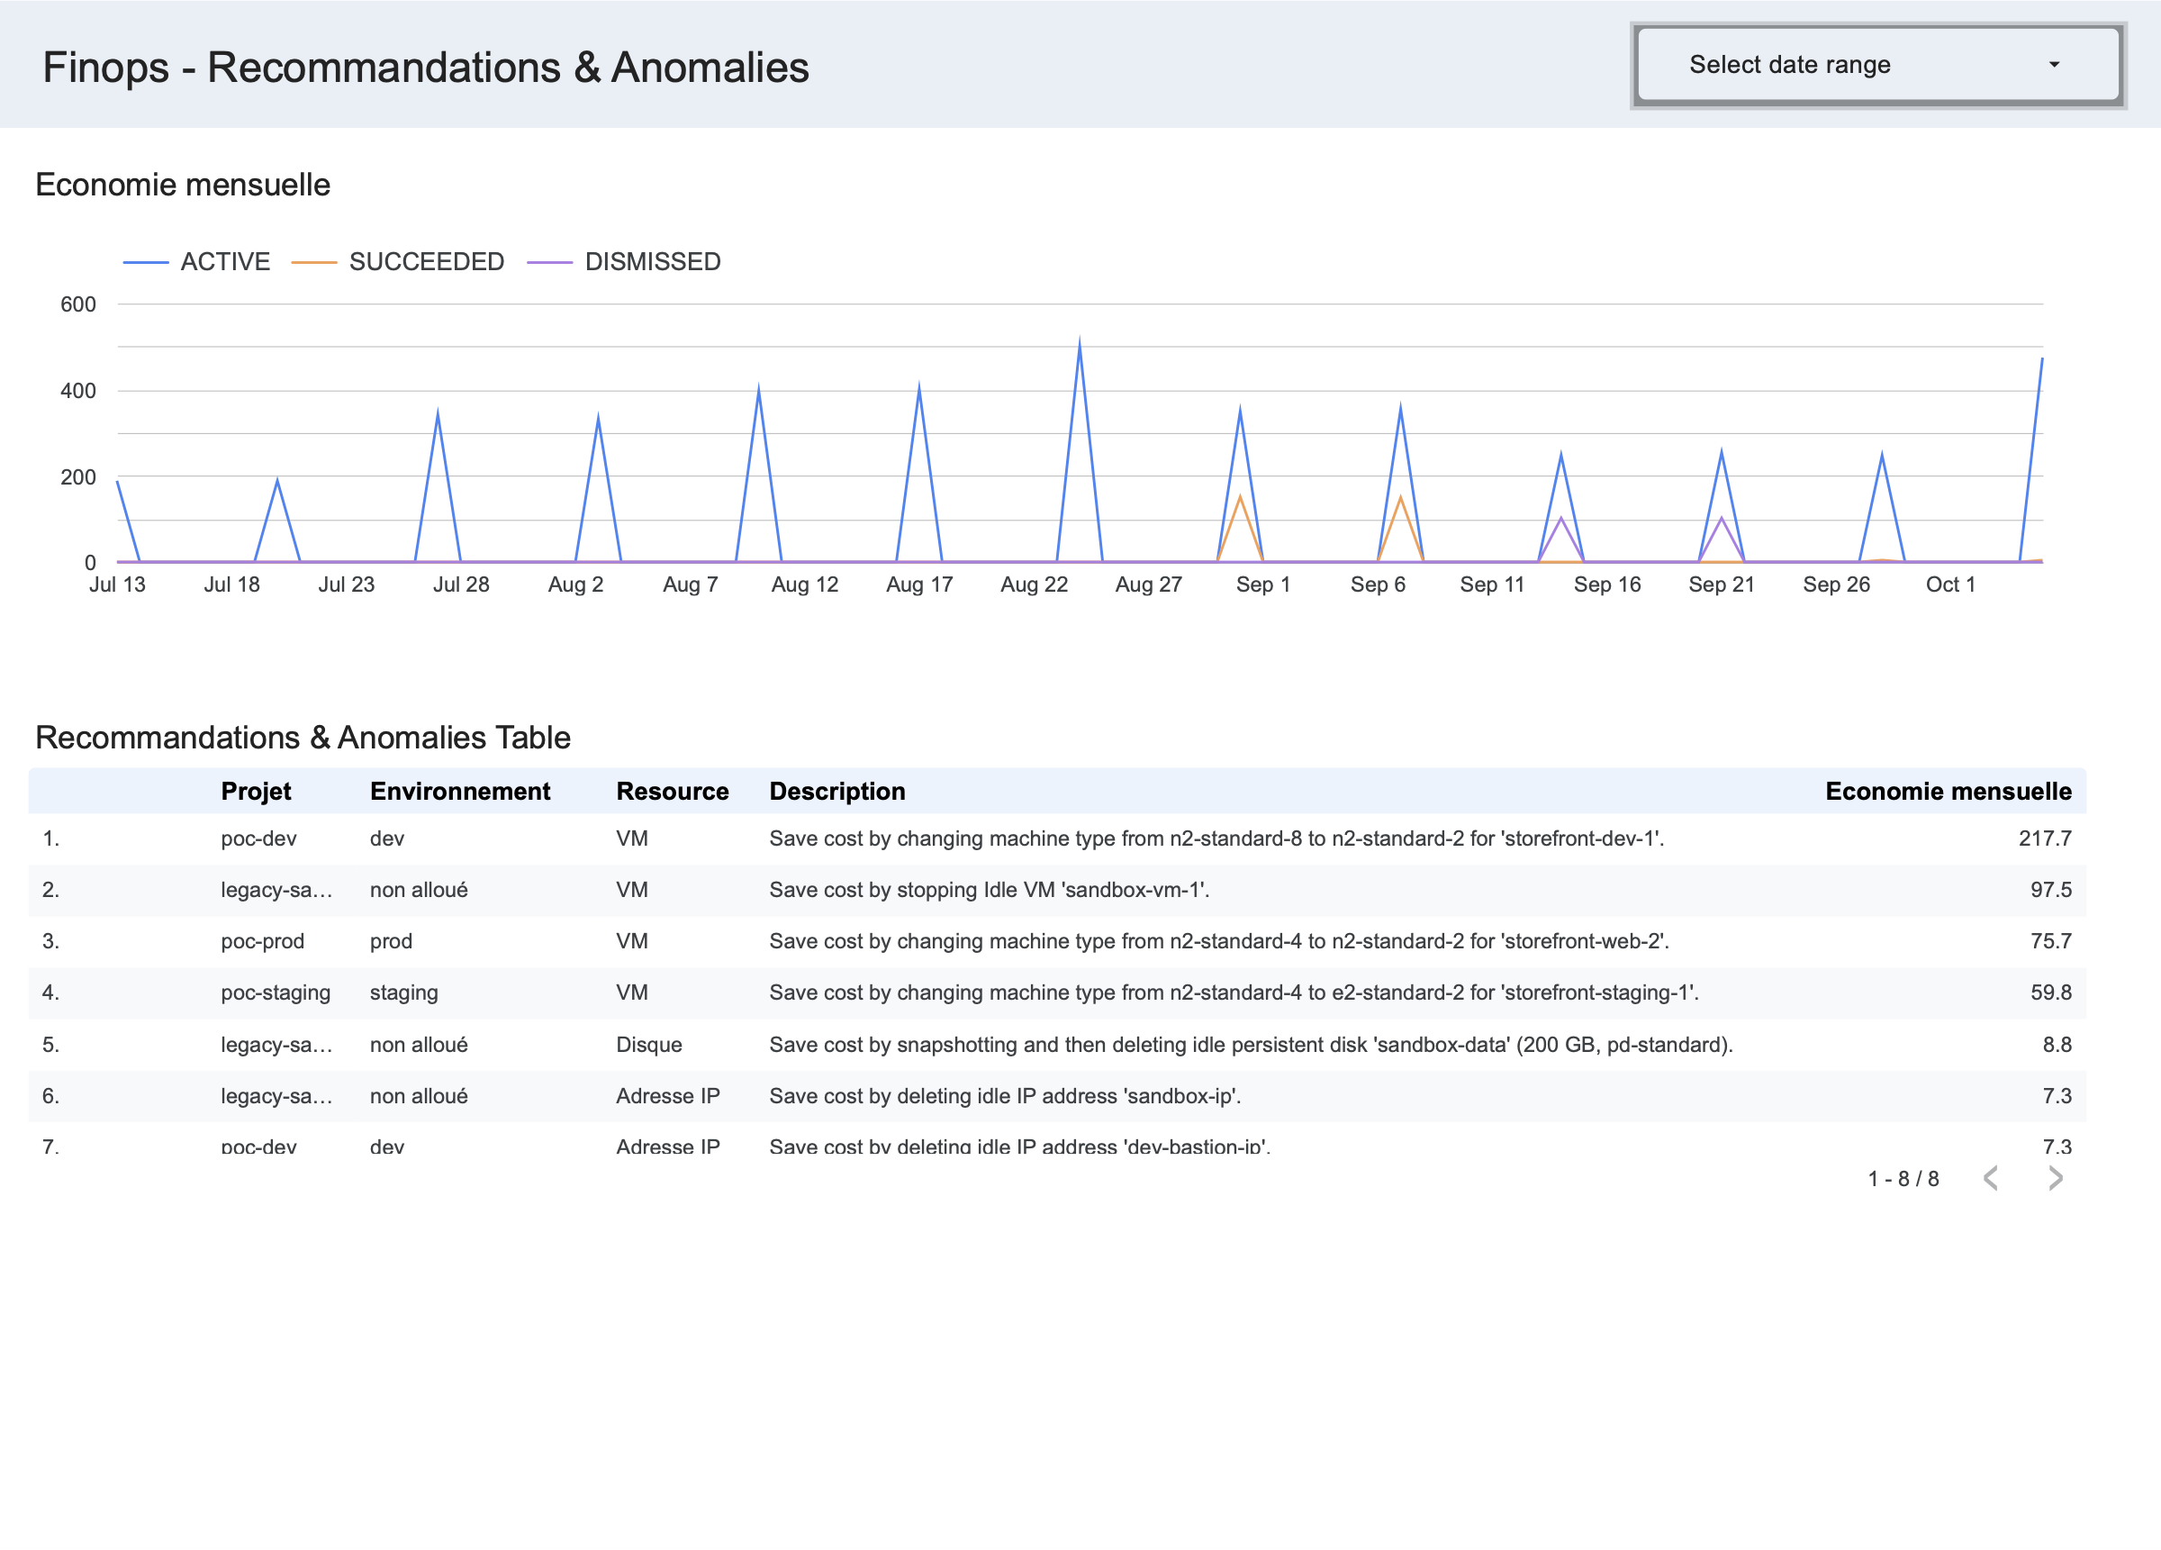
Task: Click the poc-staging project cell
Action: click(x=276, y=993)
